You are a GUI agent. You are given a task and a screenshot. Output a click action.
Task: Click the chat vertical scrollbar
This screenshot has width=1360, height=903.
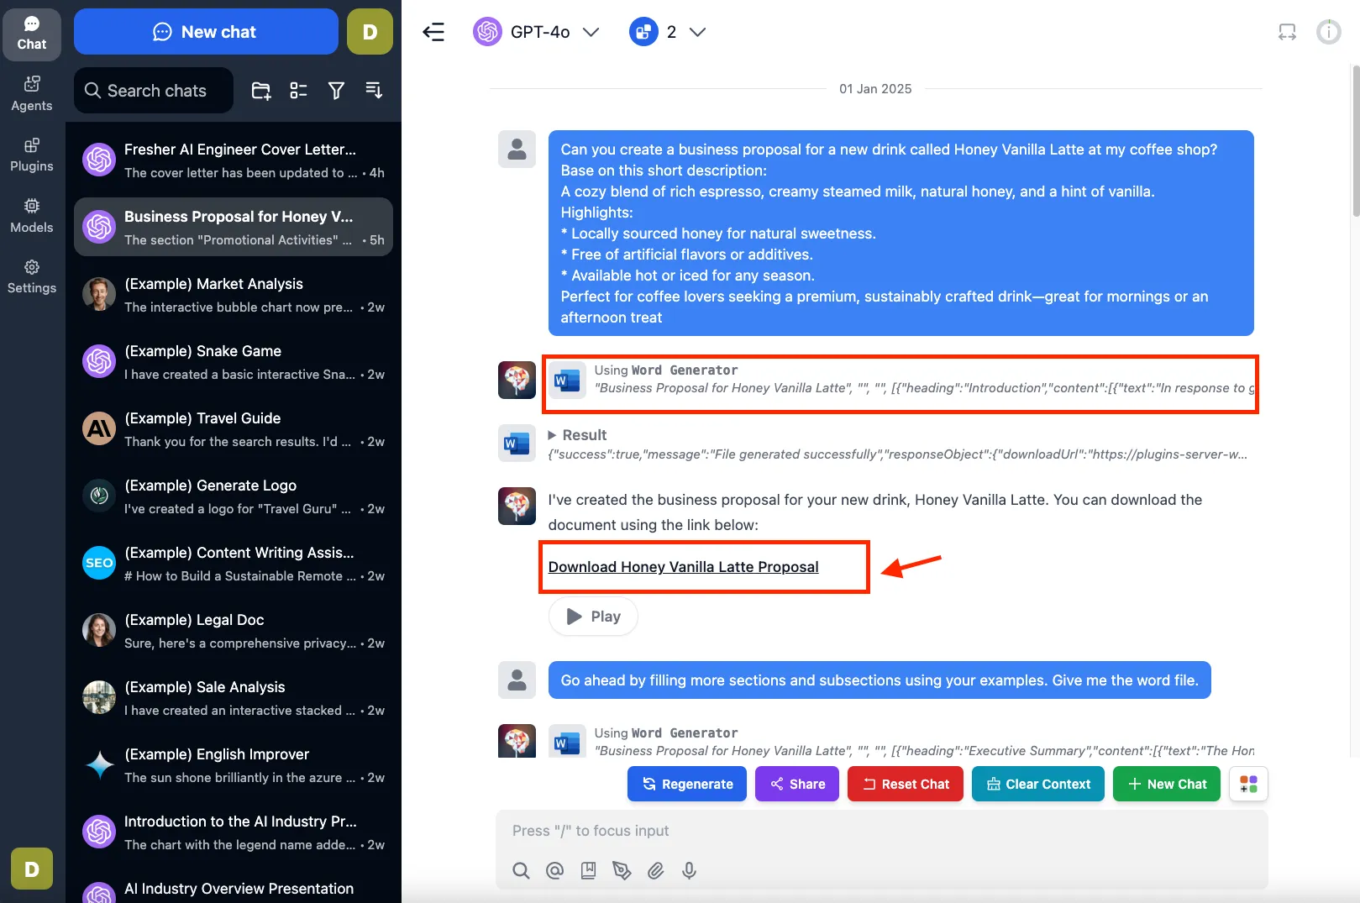1355,140
